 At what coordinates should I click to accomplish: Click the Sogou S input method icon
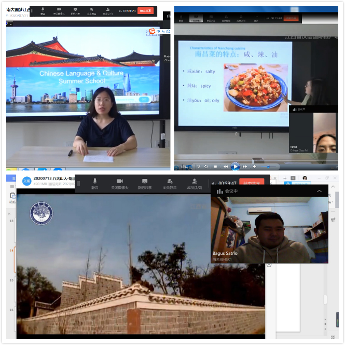(x=152, y=31)
